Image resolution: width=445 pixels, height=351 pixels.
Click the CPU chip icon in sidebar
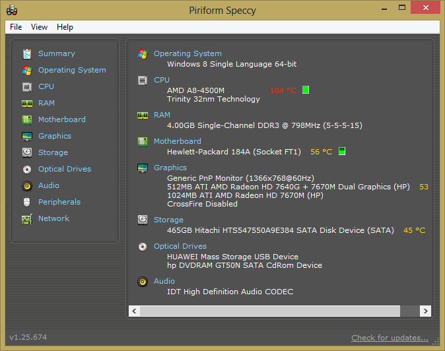[27, 86]
